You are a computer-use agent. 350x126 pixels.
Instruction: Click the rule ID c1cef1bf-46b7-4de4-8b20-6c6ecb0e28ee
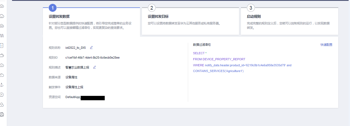[92, 58]
